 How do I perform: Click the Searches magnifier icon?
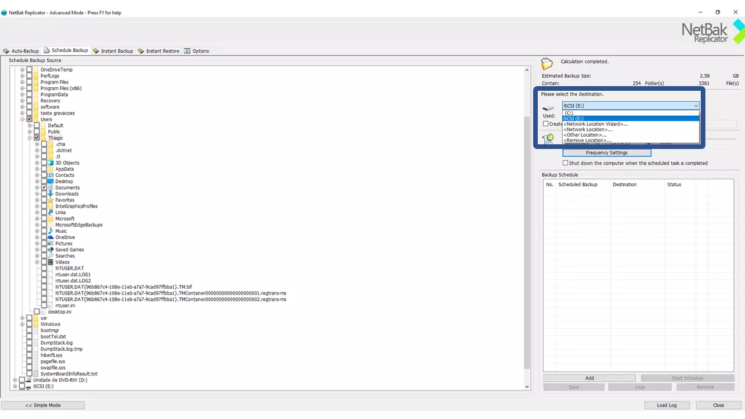[x=51, y=256]
